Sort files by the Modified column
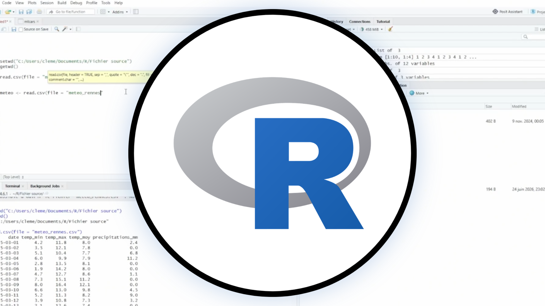 tap(519, 106)
